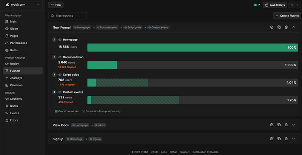Open the Last 30 Days date picker
The image size is (302, 155).
[275, 5]
